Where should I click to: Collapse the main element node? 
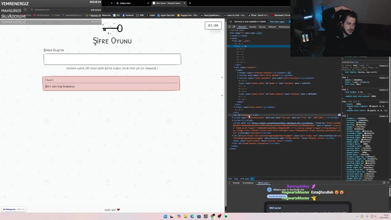point(236,70)
